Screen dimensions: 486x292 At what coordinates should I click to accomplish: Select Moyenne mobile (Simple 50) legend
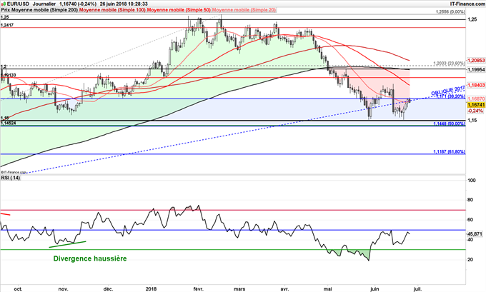[179, 10]
